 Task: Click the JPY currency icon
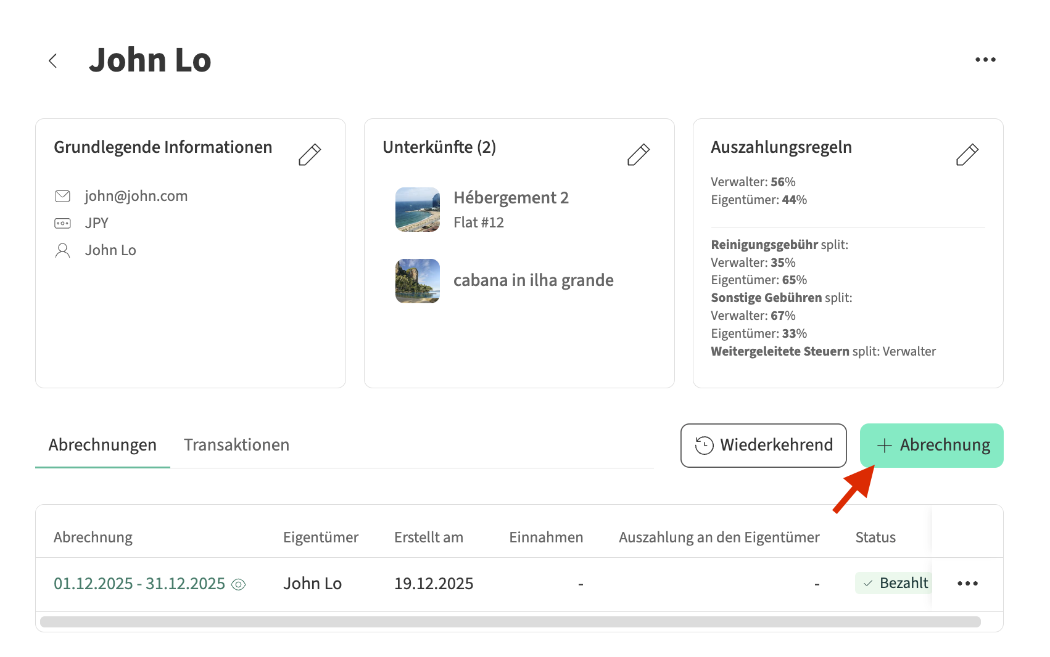tap(63, 223)
